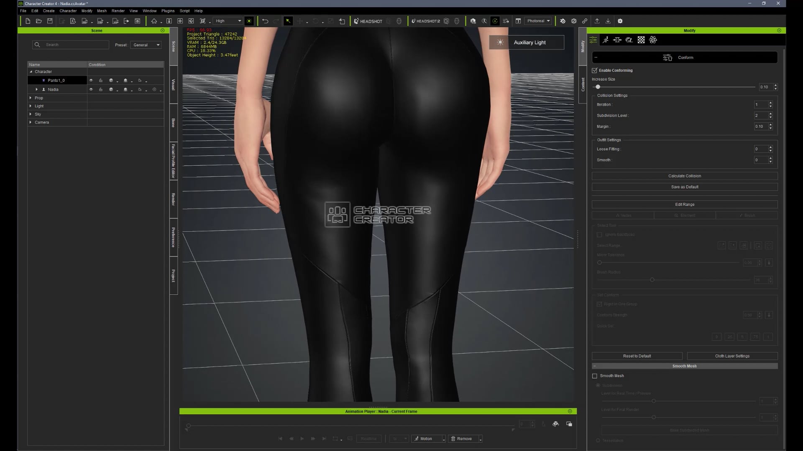This screenshot has height=451, width=803.
Task: Open the Texture checker tab icon
Action: (x=641, y=40)
